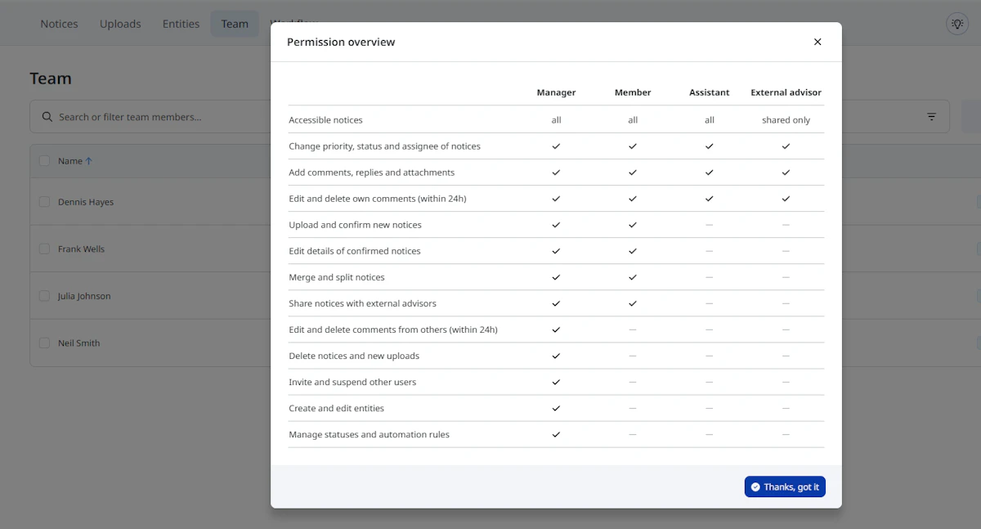Click Member checkmark for Merge and split notices
This screenshot has width=981, height=529.
tap(633, 277)
